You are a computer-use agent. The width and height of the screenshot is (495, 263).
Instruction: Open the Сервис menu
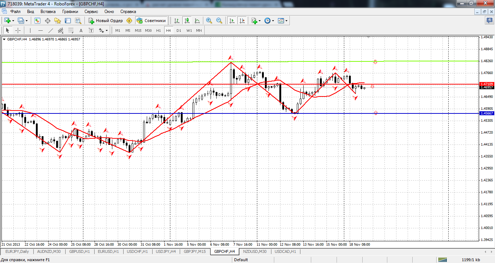coord(91,12)
